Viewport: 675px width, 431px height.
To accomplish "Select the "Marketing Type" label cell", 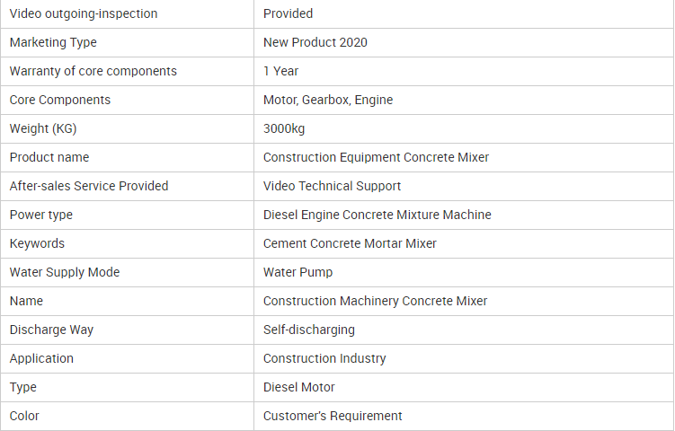I will 53,42.
